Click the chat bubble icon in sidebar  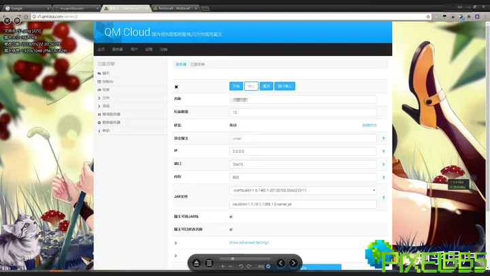(99, 74)
